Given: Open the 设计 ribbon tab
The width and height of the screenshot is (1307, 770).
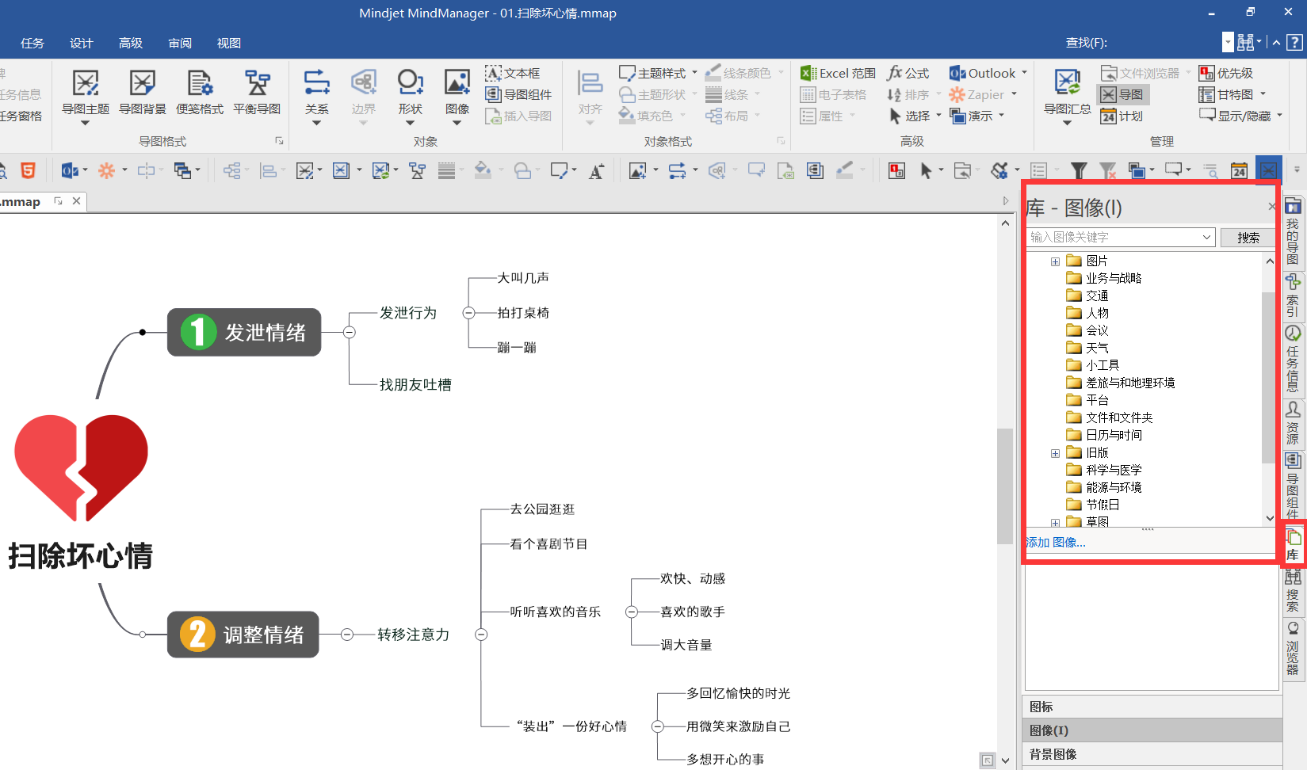Looking at the screenshot, I should pos(81,43).
